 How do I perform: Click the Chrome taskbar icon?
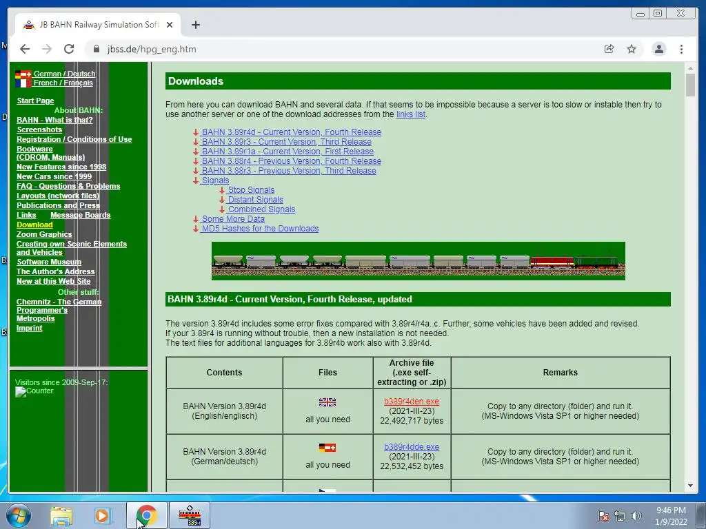tap(146, 515)
